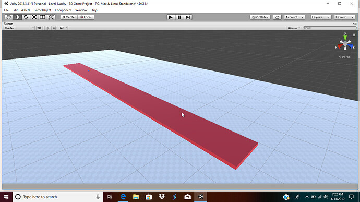
Task: Open the Component menu
Action: (63, 10)
